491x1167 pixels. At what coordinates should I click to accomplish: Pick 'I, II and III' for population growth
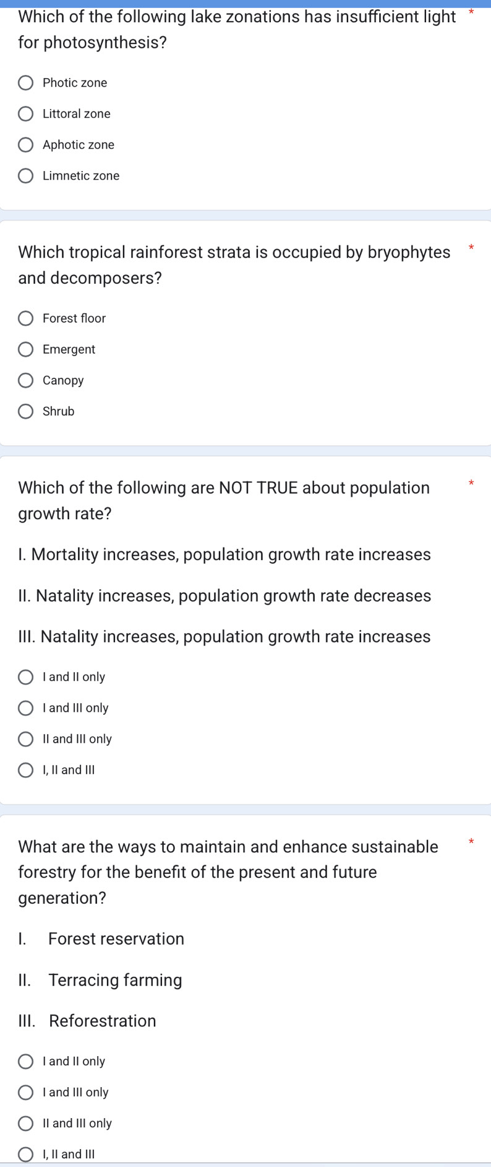point(25,769)
